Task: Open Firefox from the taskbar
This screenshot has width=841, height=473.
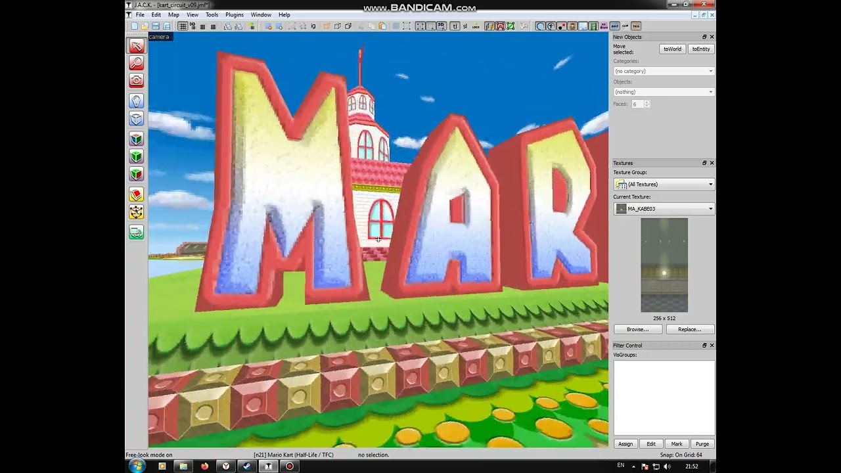Action: [205, 466]
